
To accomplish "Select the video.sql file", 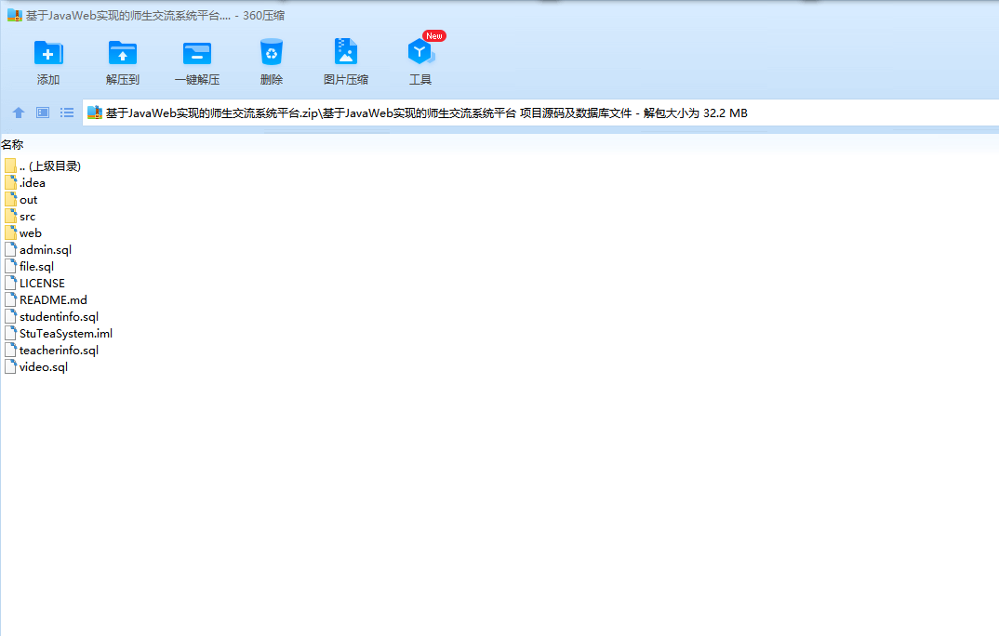I will pyautogui.click(x=36, y=366).
